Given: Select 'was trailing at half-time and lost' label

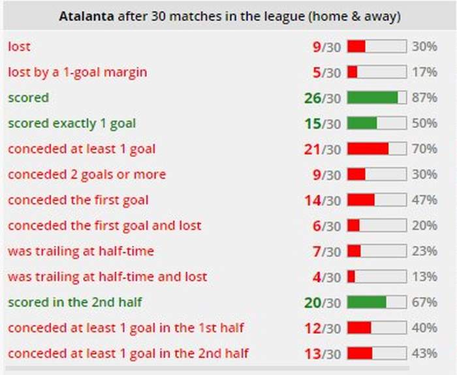Looking at the screenshot, I should pos(107,277).
